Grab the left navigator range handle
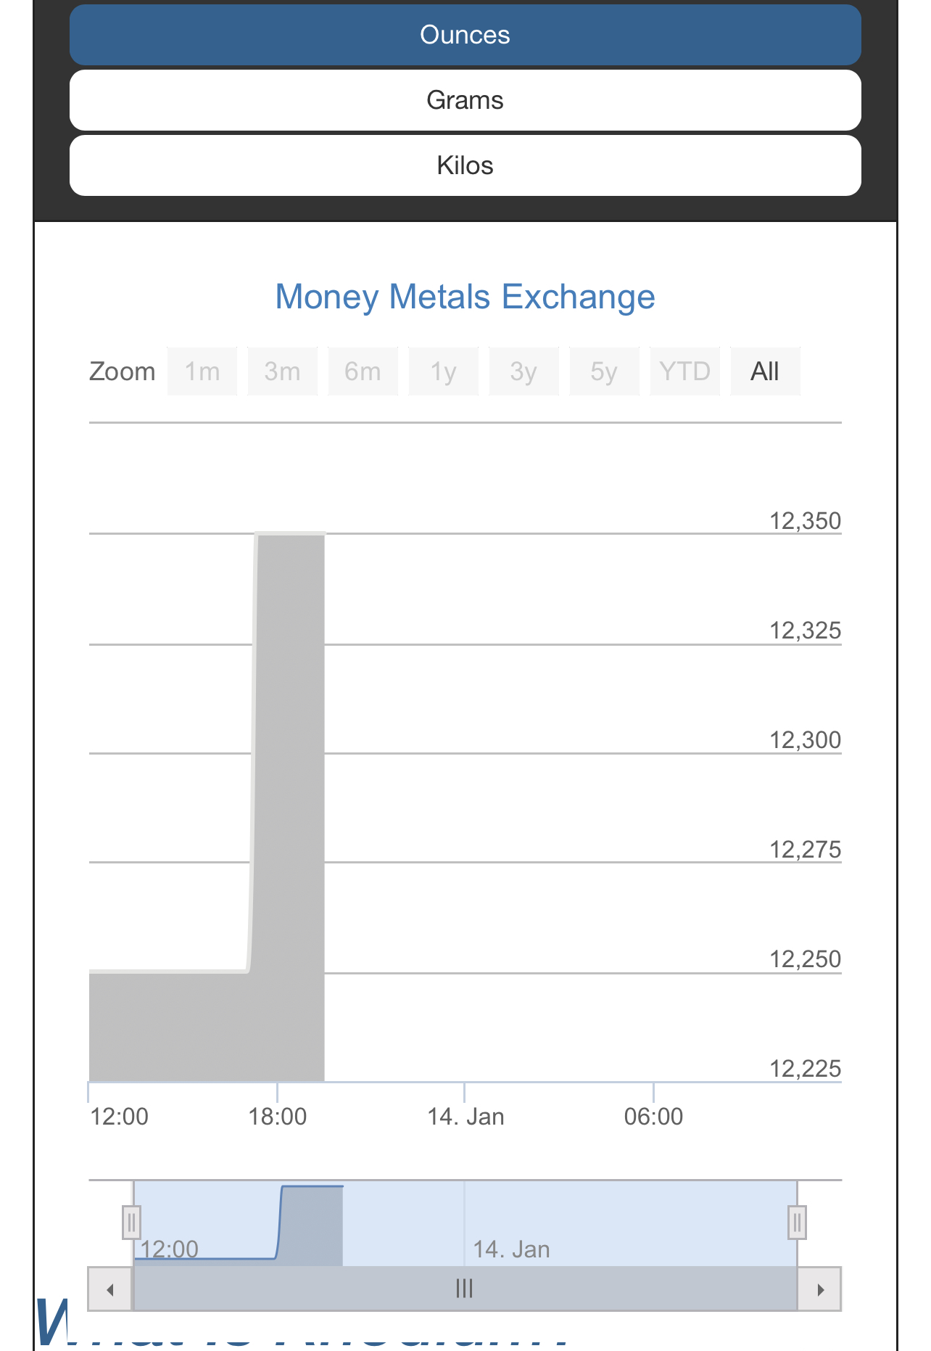Viewport: 931px width, 1351px height. click(131, 1223)
